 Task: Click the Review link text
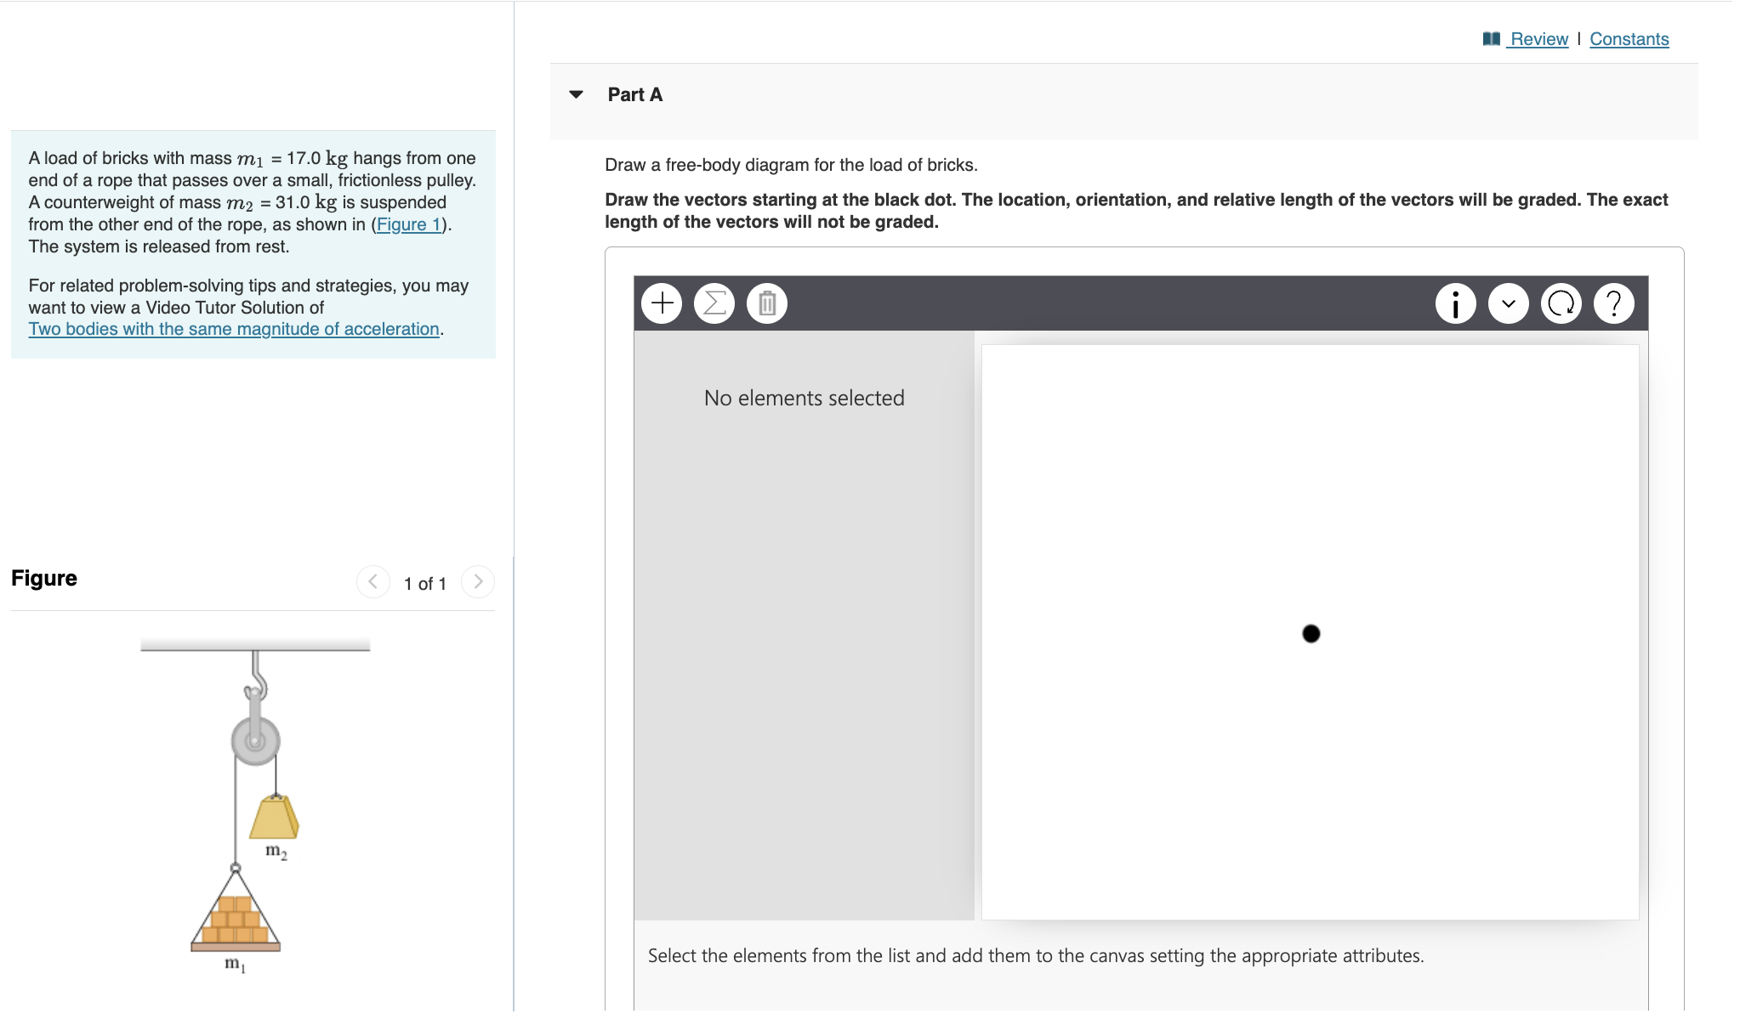pos(1538,39)
